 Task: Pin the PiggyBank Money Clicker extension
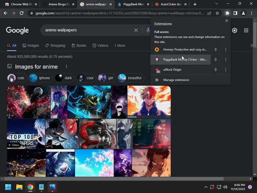click(x=216, y=60)
